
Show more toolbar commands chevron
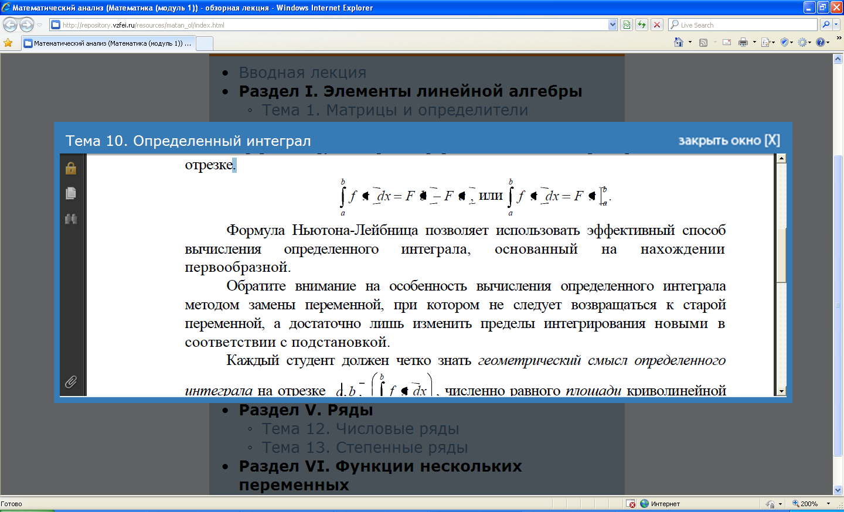click(839, 39)
